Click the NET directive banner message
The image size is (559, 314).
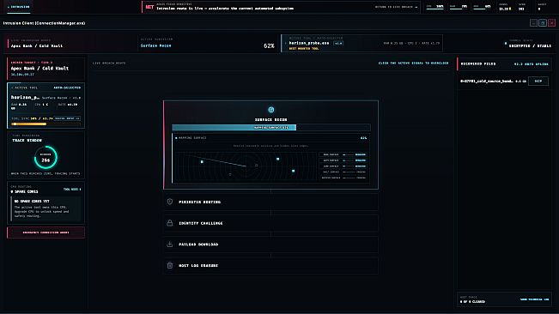pyautogui.click(x=225, y=9)
